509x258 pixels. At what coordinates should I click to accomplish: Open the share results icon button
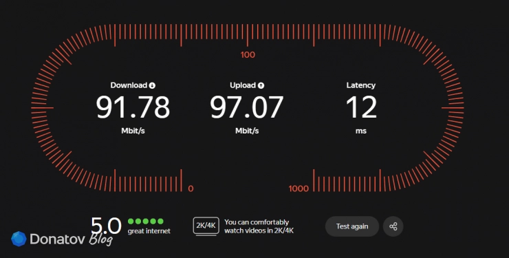coord(393,226)
